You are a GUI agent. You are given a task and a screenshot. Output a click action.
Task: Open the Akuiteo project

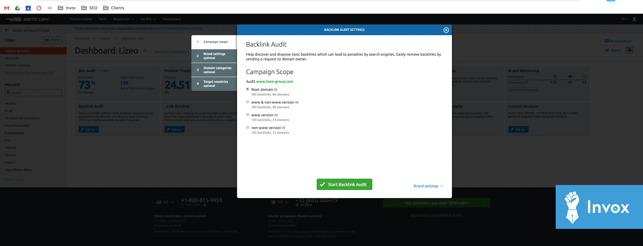(10, 104)
